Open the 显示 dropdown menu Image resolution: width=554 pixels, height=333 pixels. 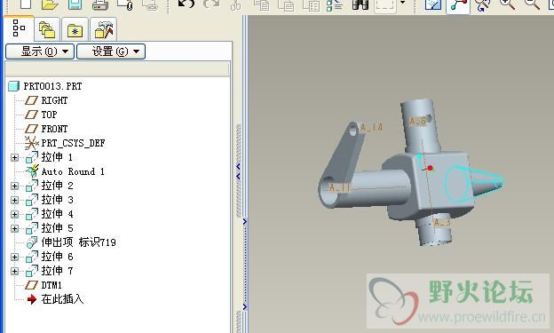(40, 52)
